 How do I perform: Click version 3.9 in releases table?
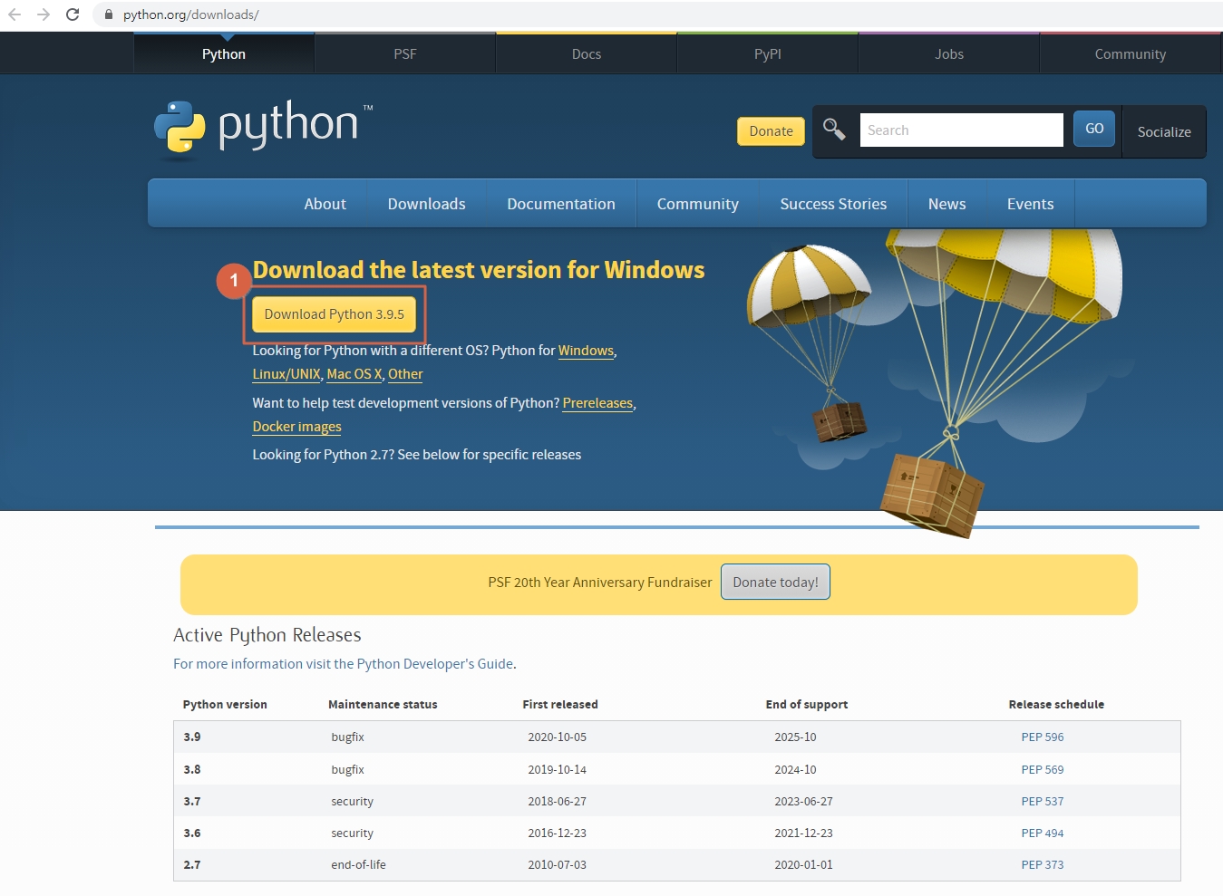[x=192, y=737]
